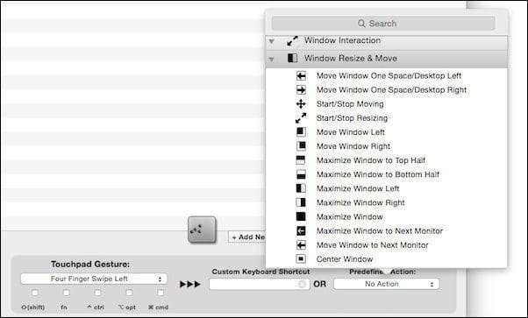Click the magnifier icon in Search field
The height and width of the screenshot is (318, 528).
click(x=361, y=24)
